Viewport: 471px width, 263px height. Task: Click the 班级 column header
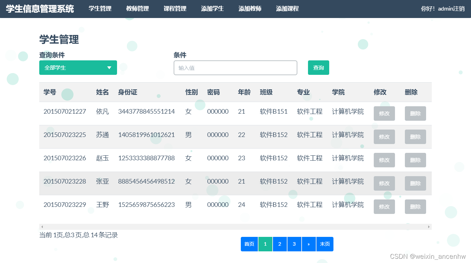point(266,92)
